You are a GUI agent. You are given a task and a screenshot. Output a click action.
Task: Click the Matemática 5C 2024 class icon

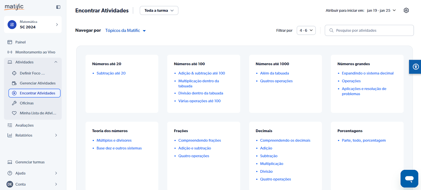tap(12, 25)
